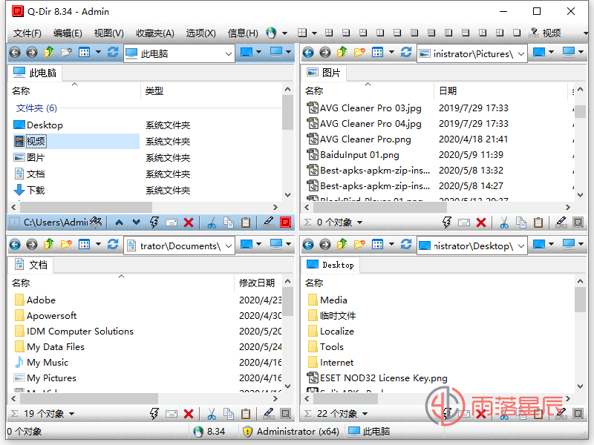Open '0 个对象' dropdown in Pictures pane
Image resolution: width=594 pixels, height=445 pixels.
click(359, 222)
